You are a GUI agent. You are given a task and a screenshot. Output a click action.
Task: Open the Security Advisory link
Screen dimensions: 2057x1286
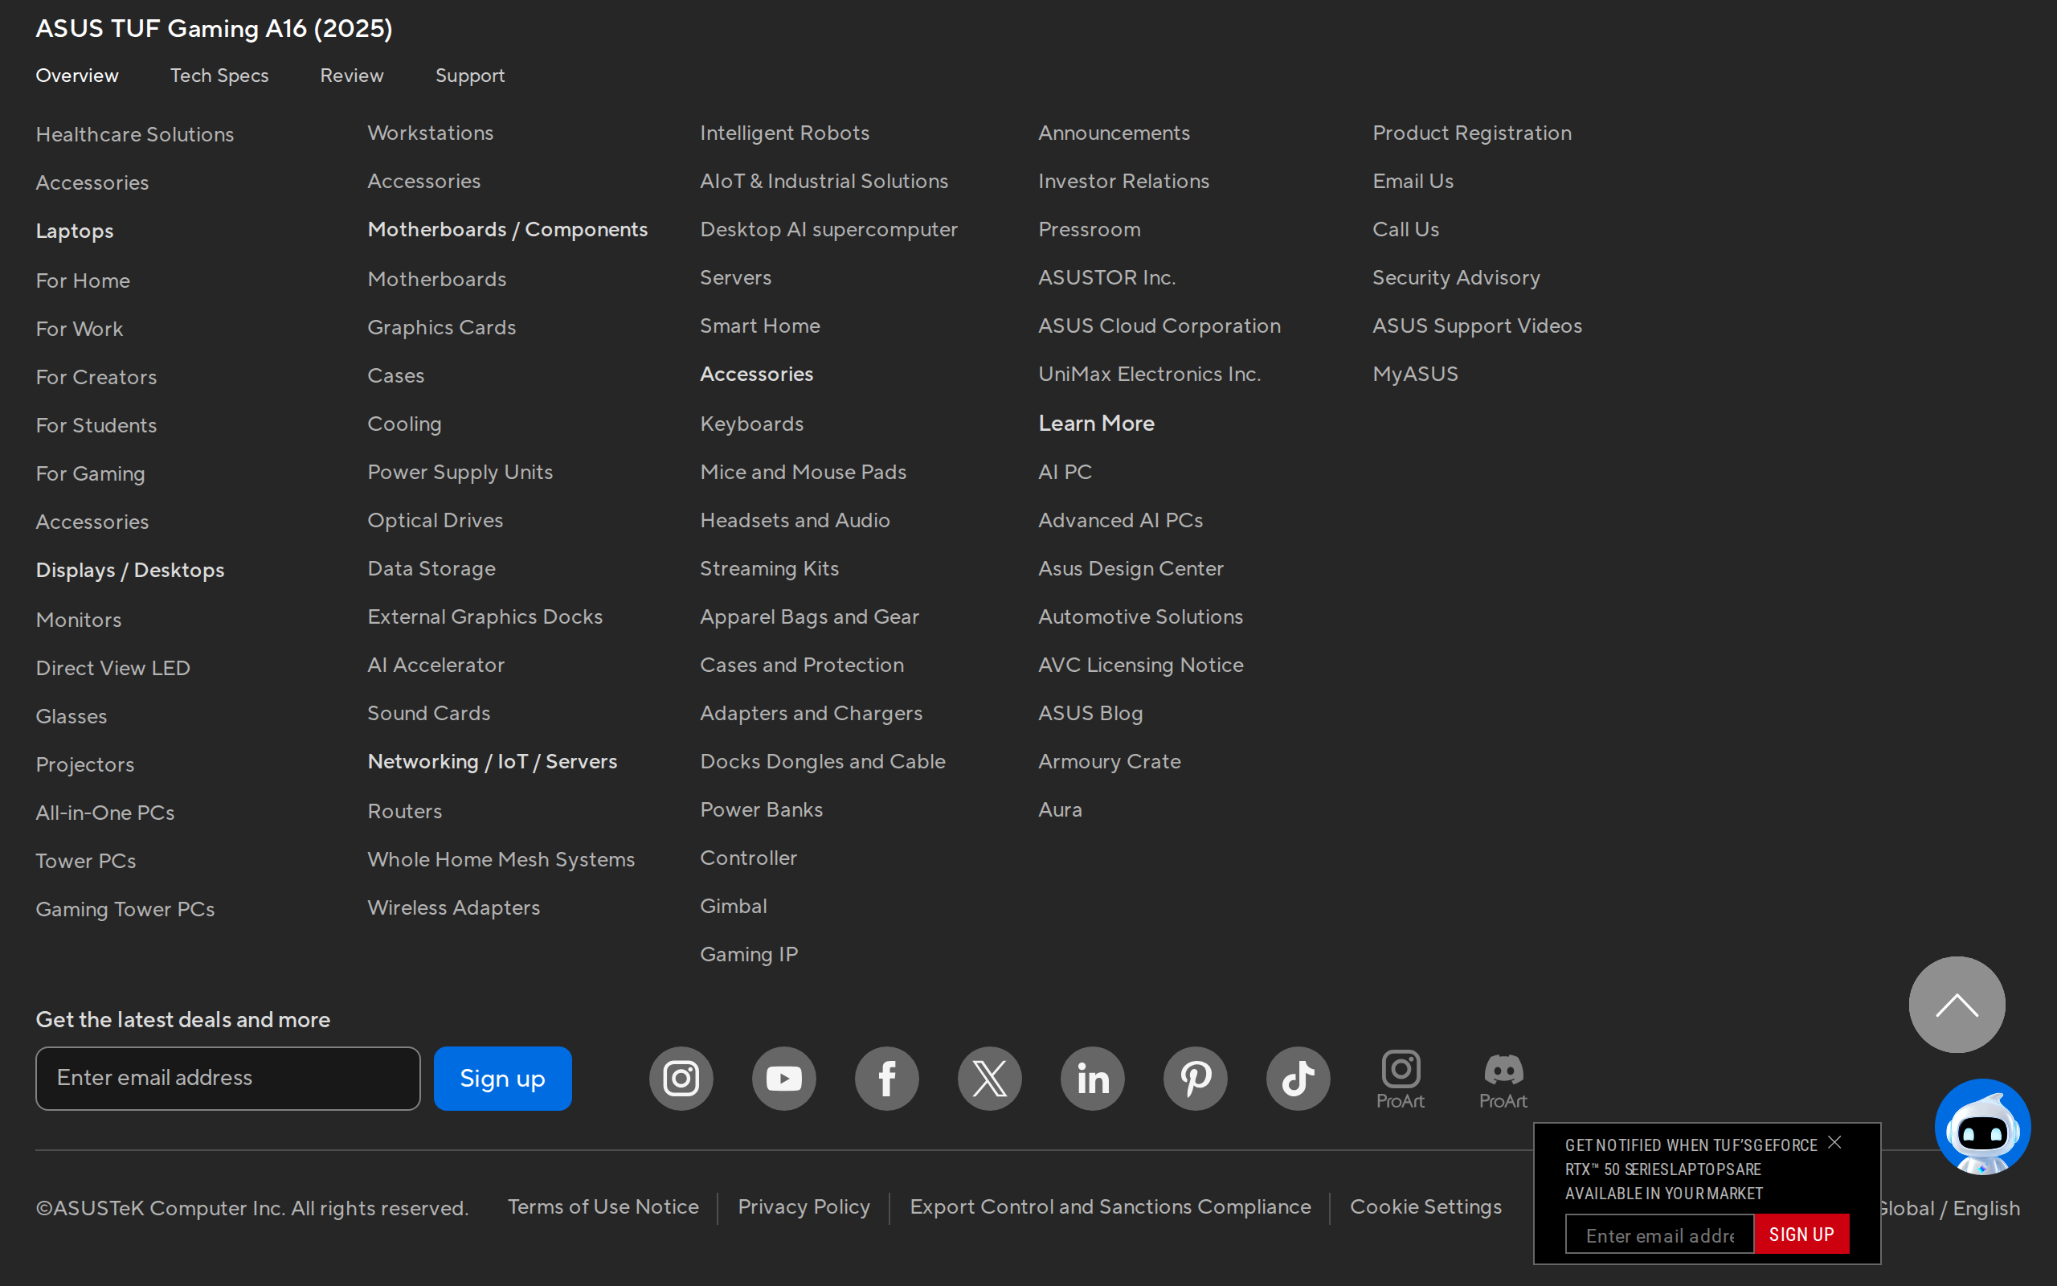(1455, 278)
